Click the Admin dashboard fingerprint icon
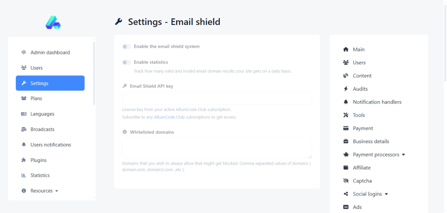This screenshot has height=213, width=447. (x=24, y=52)
